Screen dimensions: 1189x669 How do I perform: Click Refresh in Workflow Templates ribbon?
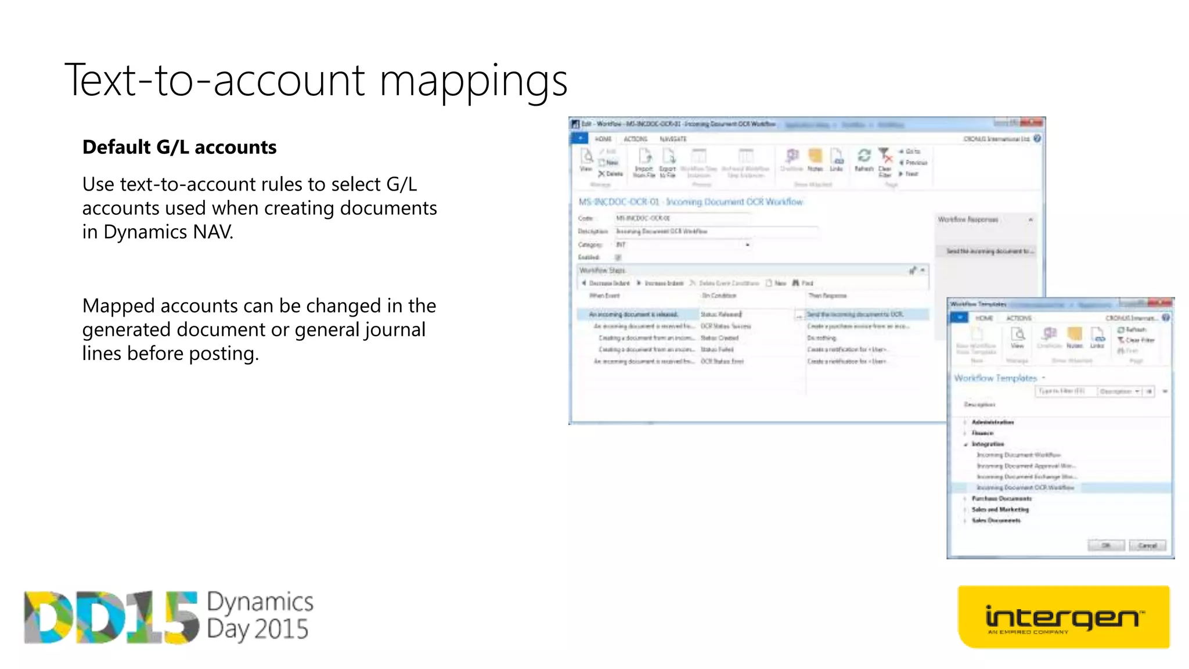click(1132, 329)
